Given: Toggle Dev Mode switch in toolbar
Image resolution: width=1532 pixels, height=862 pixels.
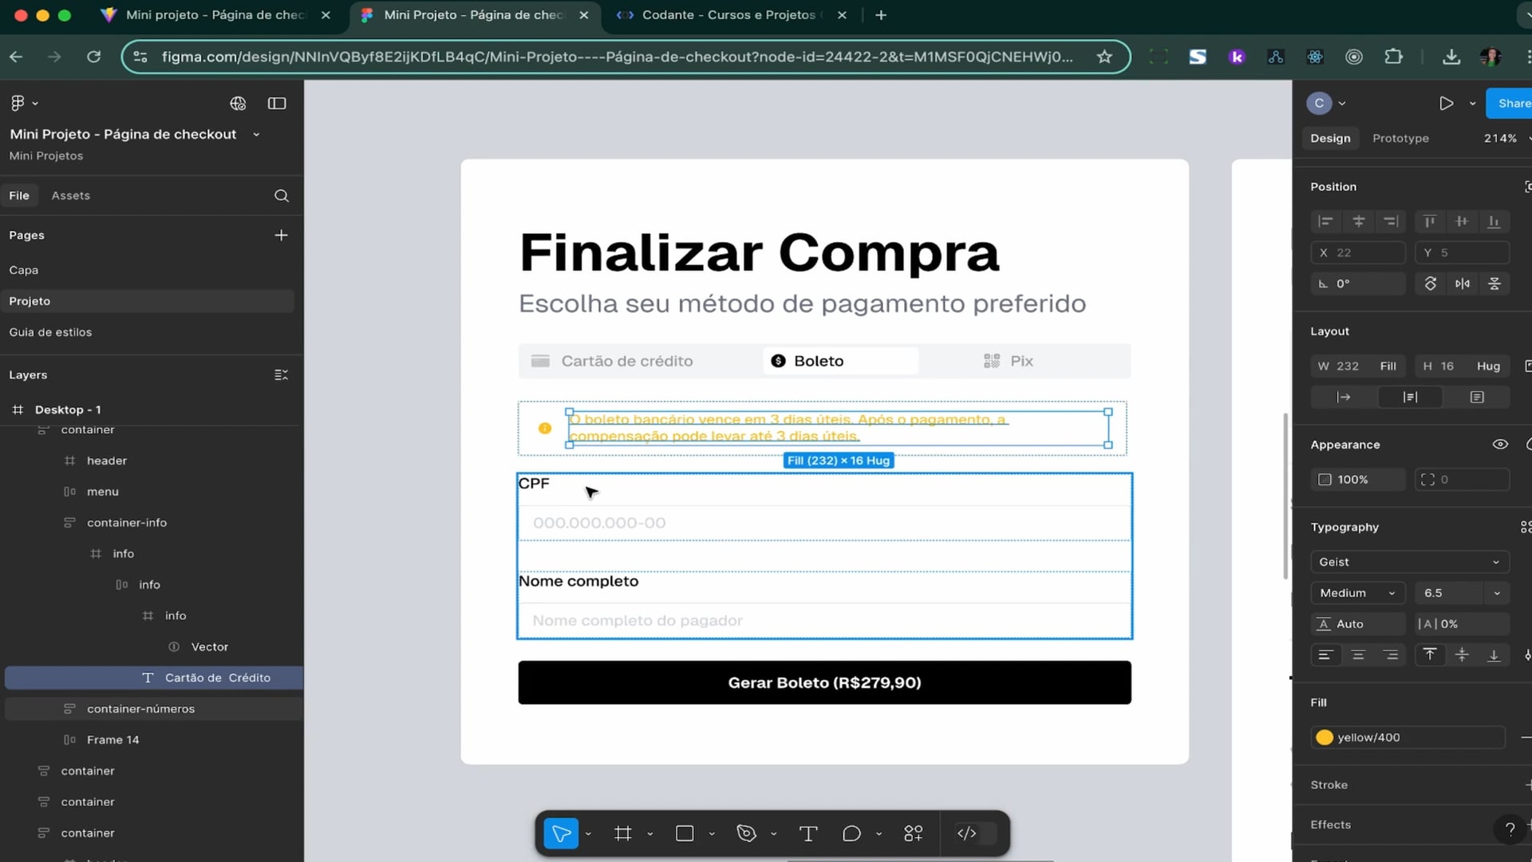Looking at the screenshot, I should (976, 834).
